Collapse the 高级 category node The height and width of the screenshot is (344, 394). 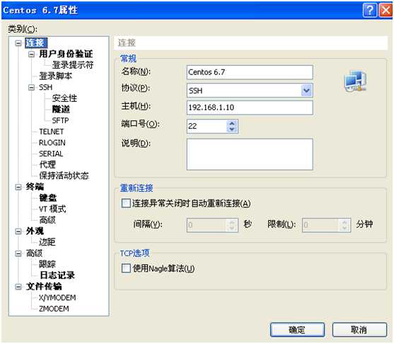point(18,253)
